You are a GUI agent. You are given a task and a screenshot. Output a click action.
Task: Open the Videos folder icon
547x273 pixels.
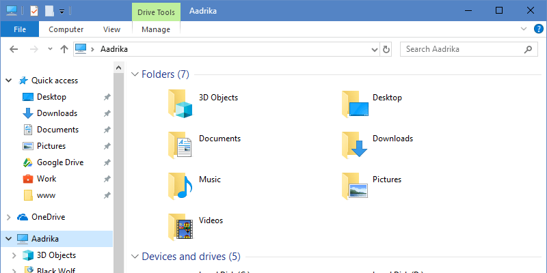point(181,226)
